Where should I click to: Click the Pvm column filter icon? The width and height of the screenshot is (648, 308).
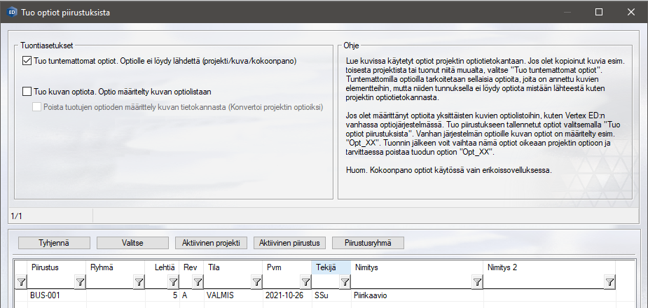[305, 281]
